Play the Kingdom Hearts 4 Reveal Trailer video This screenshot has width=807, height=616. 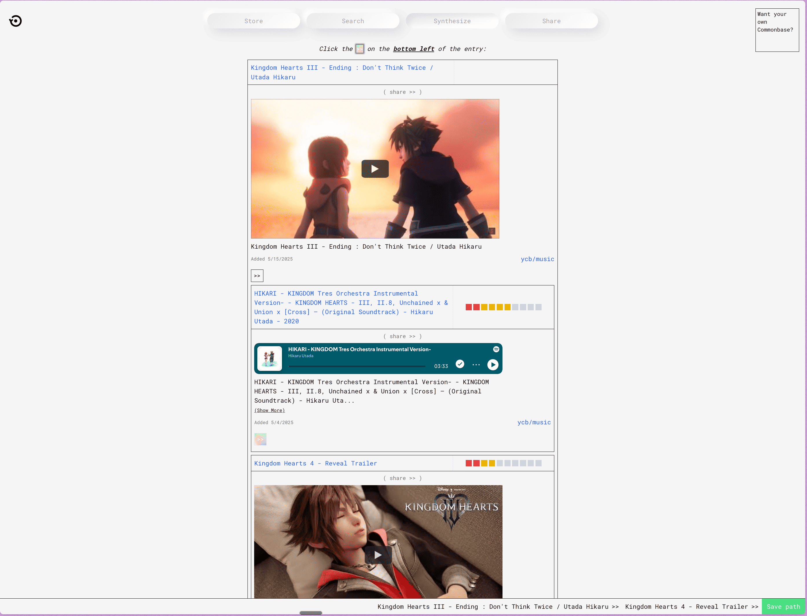pyautogui.click(x=378, y=555)
